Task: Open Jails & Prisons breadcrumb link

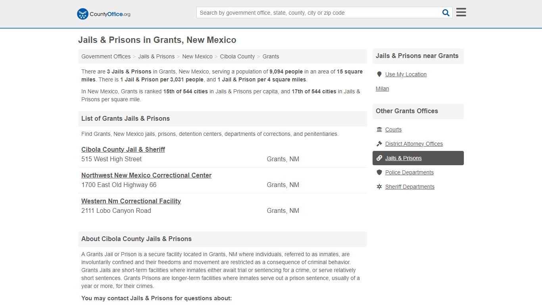Action: click(x=156, y=56)
